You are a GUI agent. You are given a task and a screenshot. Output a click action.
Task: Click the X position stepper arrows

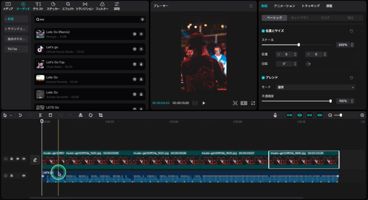[295, 54]
